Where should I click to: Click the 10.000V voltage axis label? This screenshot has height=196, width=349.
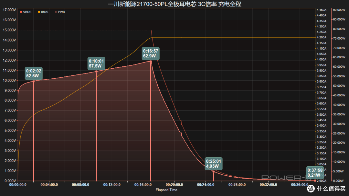pos(9,80)
